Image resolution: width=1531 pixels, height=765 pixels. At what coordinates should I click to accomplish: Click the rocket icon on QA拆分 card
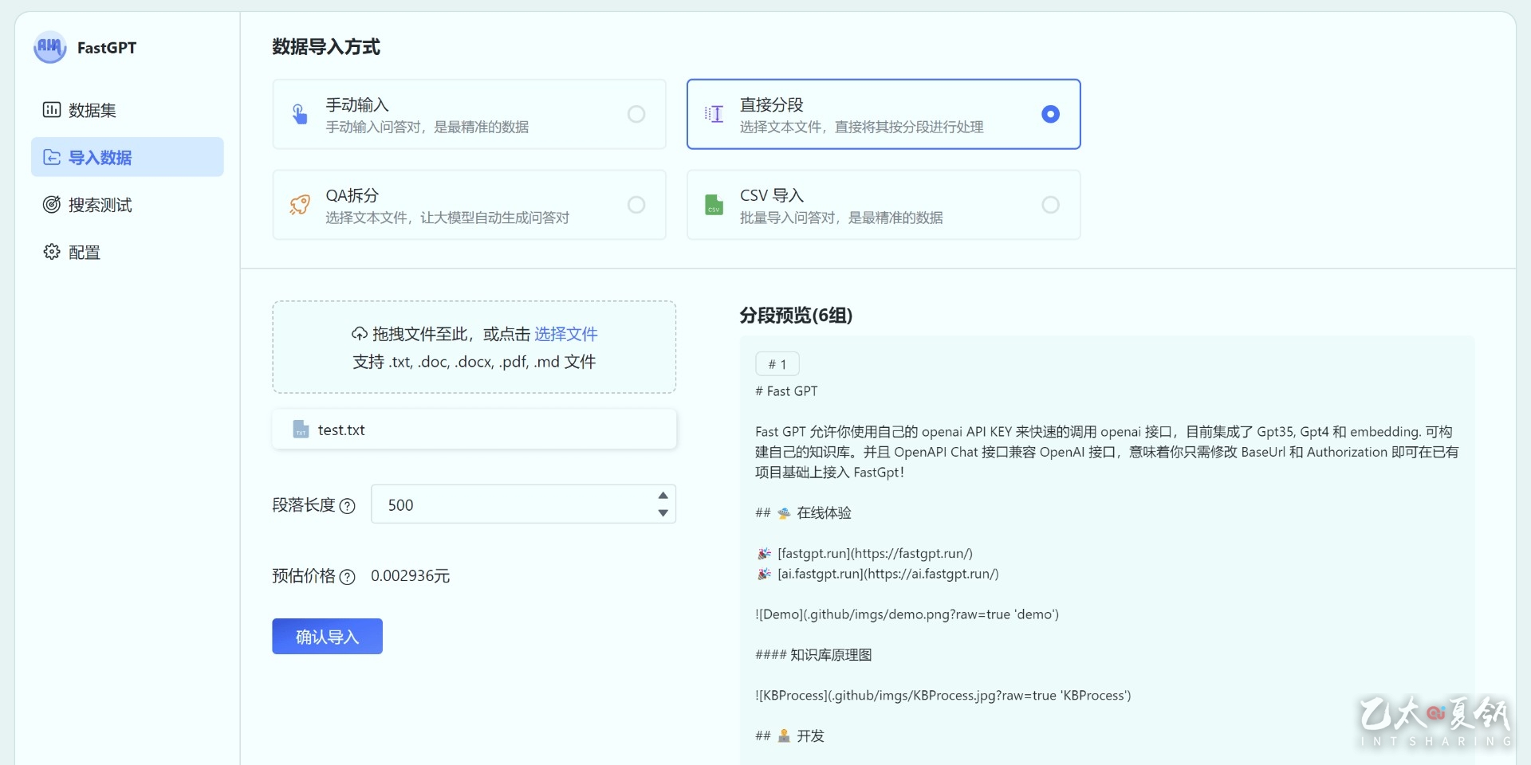(300, 205)
